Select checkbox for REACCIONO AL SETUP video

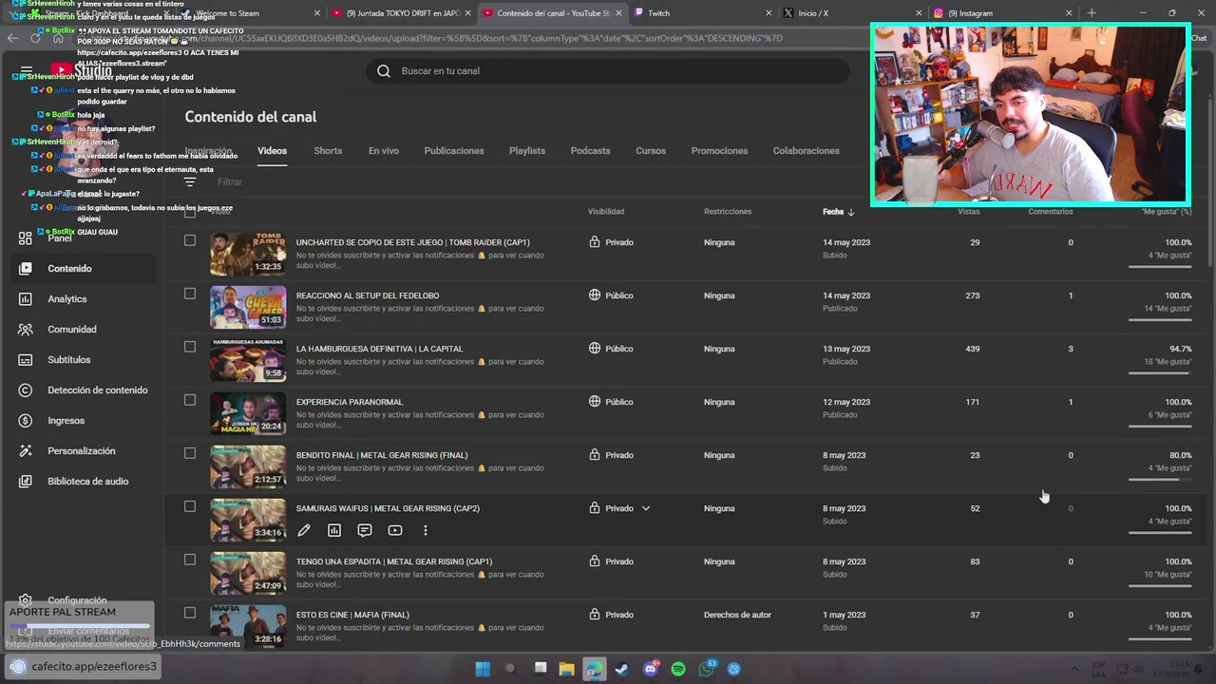[190, 294]
